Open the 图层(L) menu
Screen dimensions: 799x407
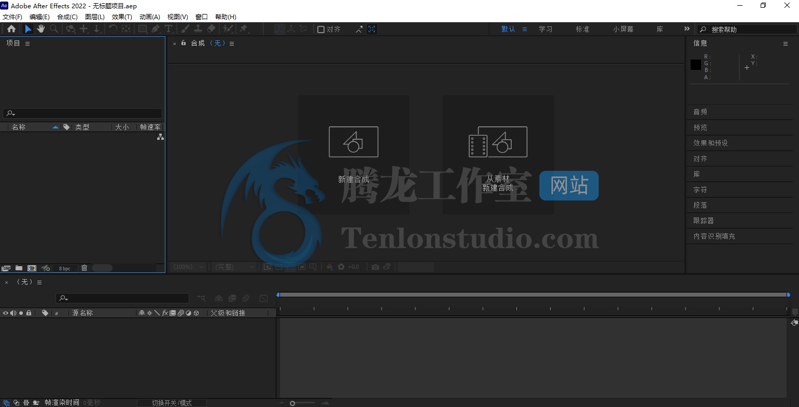tap(95, 17)
